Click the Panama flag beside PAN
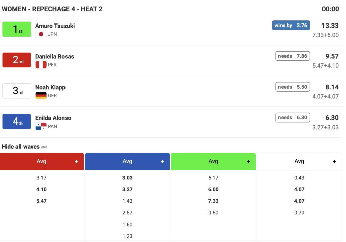 pyautogui.click(x=41, y=127)
